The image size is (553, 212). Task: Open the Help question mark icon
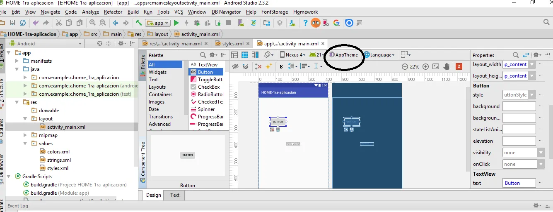(x=305, y=23)
